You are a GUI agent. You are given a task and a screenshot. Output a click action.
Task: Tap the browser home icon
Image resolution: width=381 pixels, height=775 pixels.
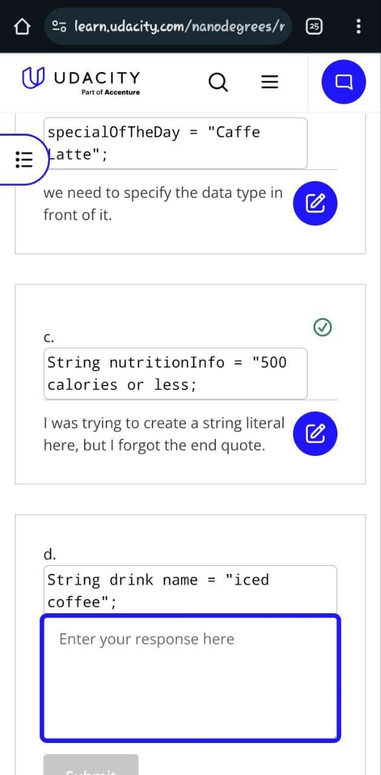pyautogui.click(x=22, y=26)
